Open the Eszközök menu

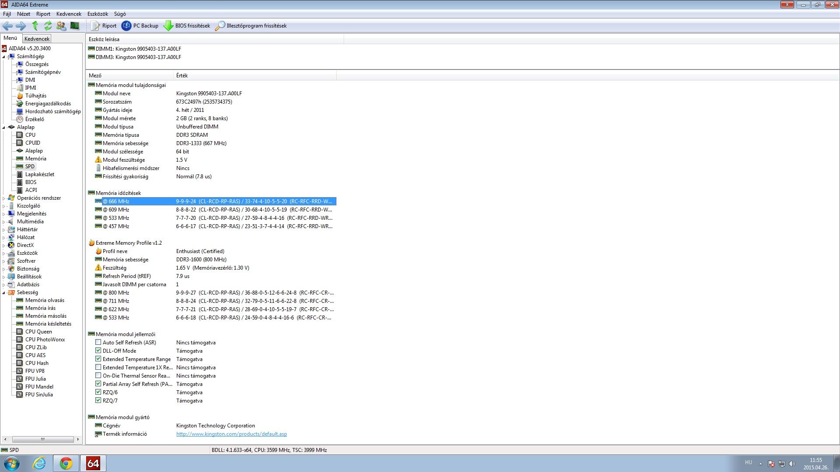coord(98,14)
